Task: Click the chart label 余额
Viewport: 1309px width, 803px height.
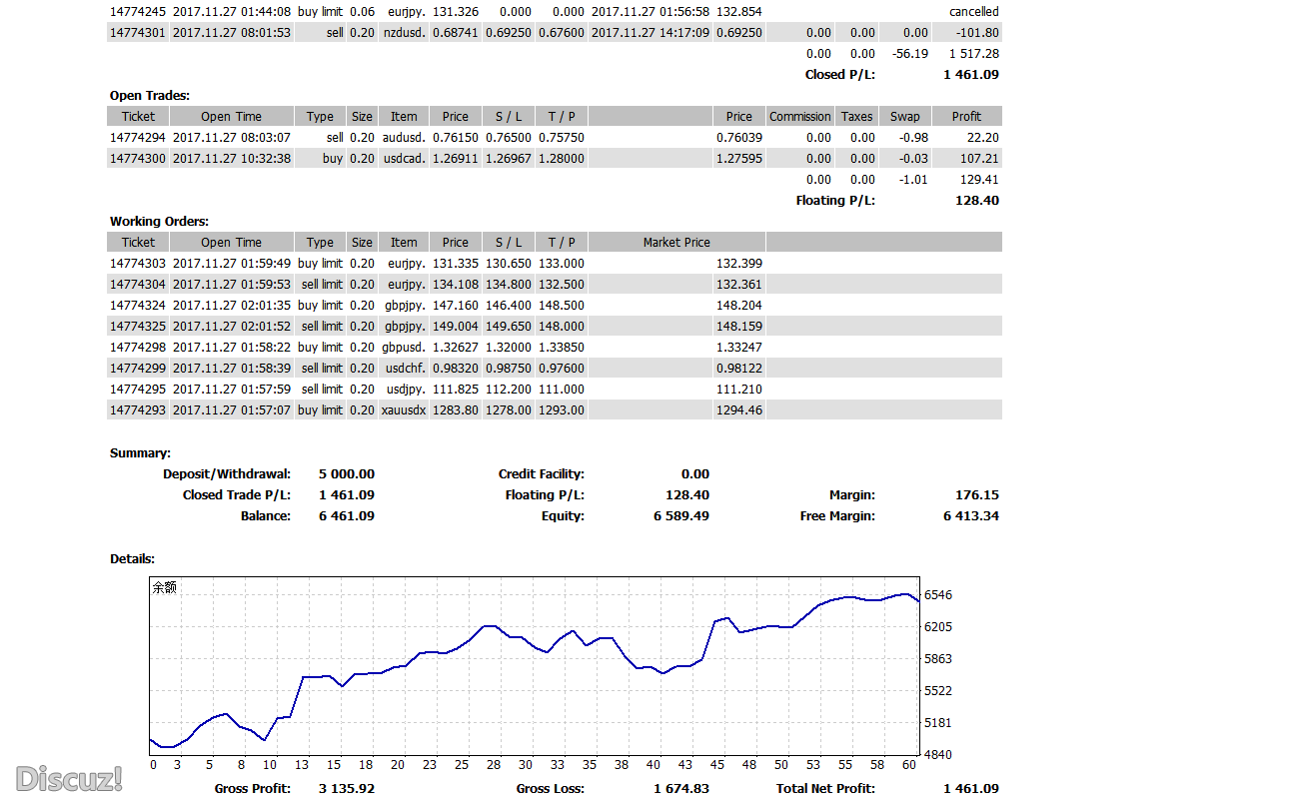Action: tap(165, 587)
